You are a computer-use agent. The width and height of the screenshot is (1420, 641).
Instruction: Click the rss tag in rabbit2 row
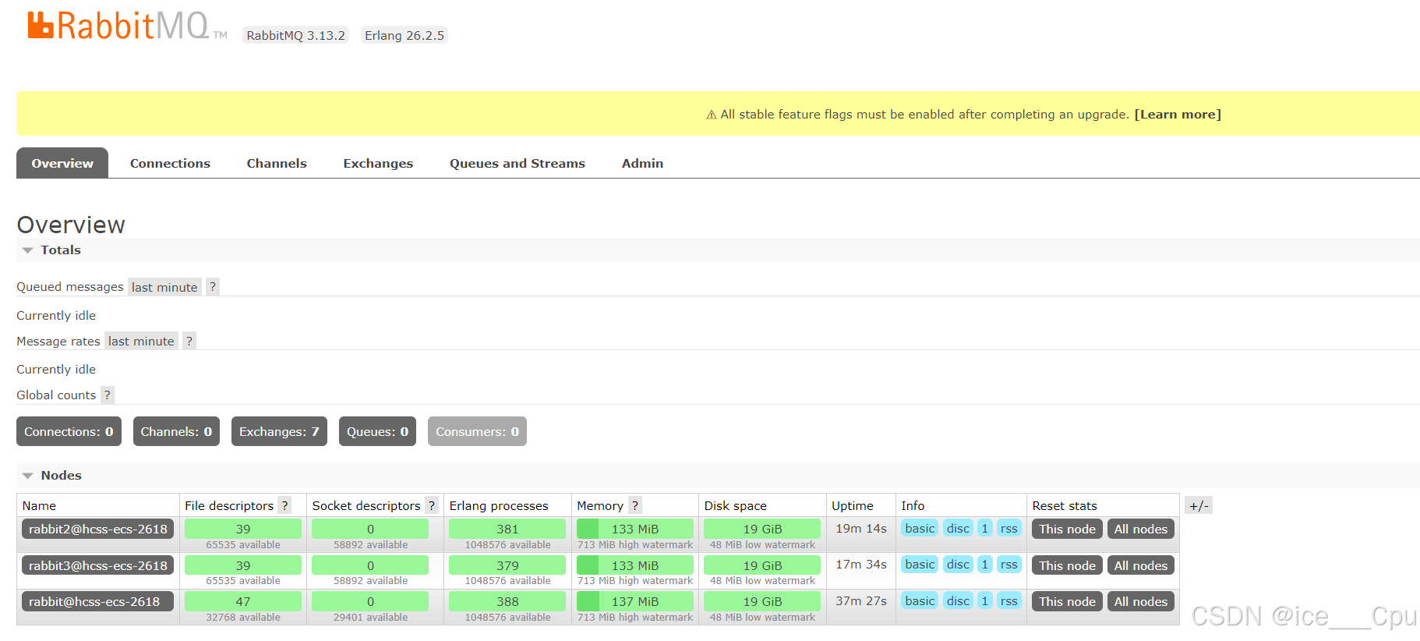tap(1008, 528)
